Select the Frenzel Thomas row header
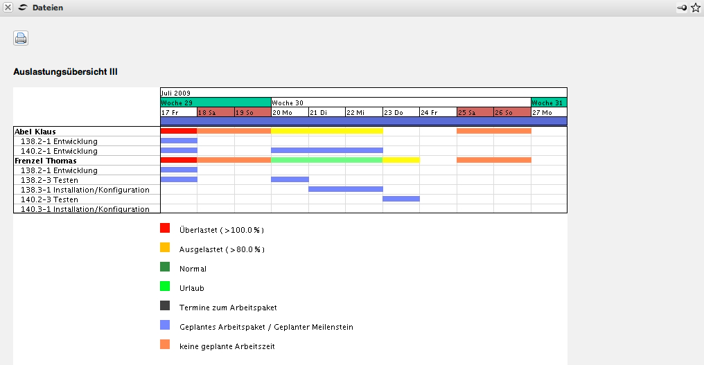This screenshot has height=365, width=704. click(45, 160)
